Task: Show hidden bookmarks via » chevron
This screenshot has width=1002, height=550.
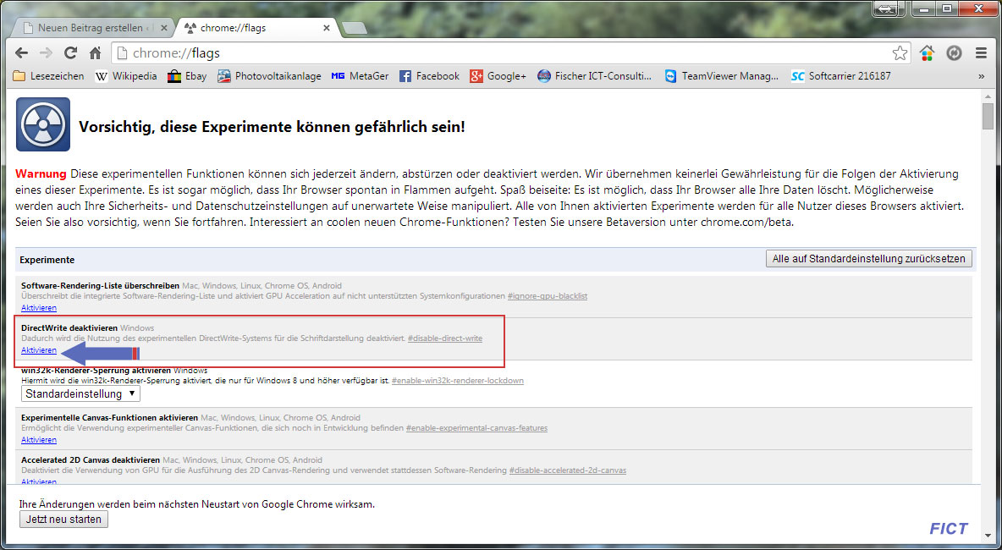Action: pos(982,76)
